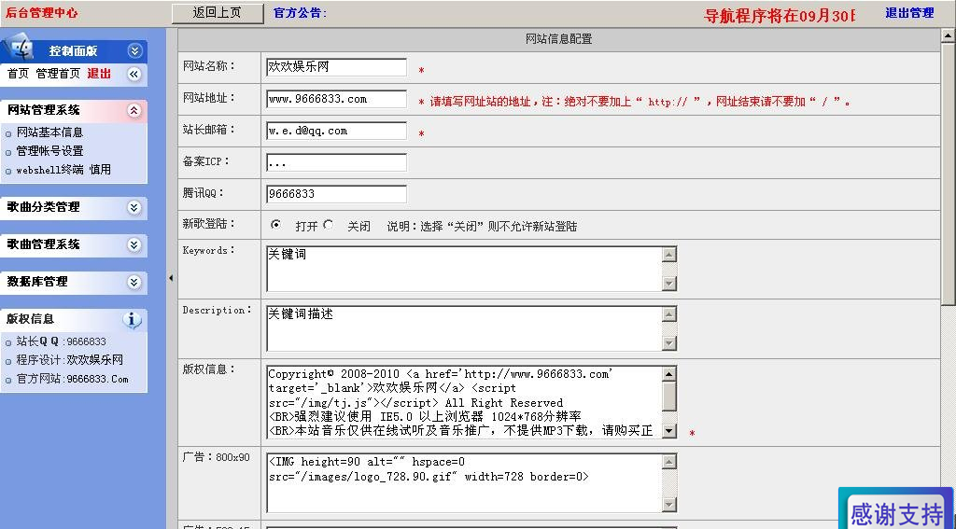Click Keywords textarea scroll up arrow

669,254
